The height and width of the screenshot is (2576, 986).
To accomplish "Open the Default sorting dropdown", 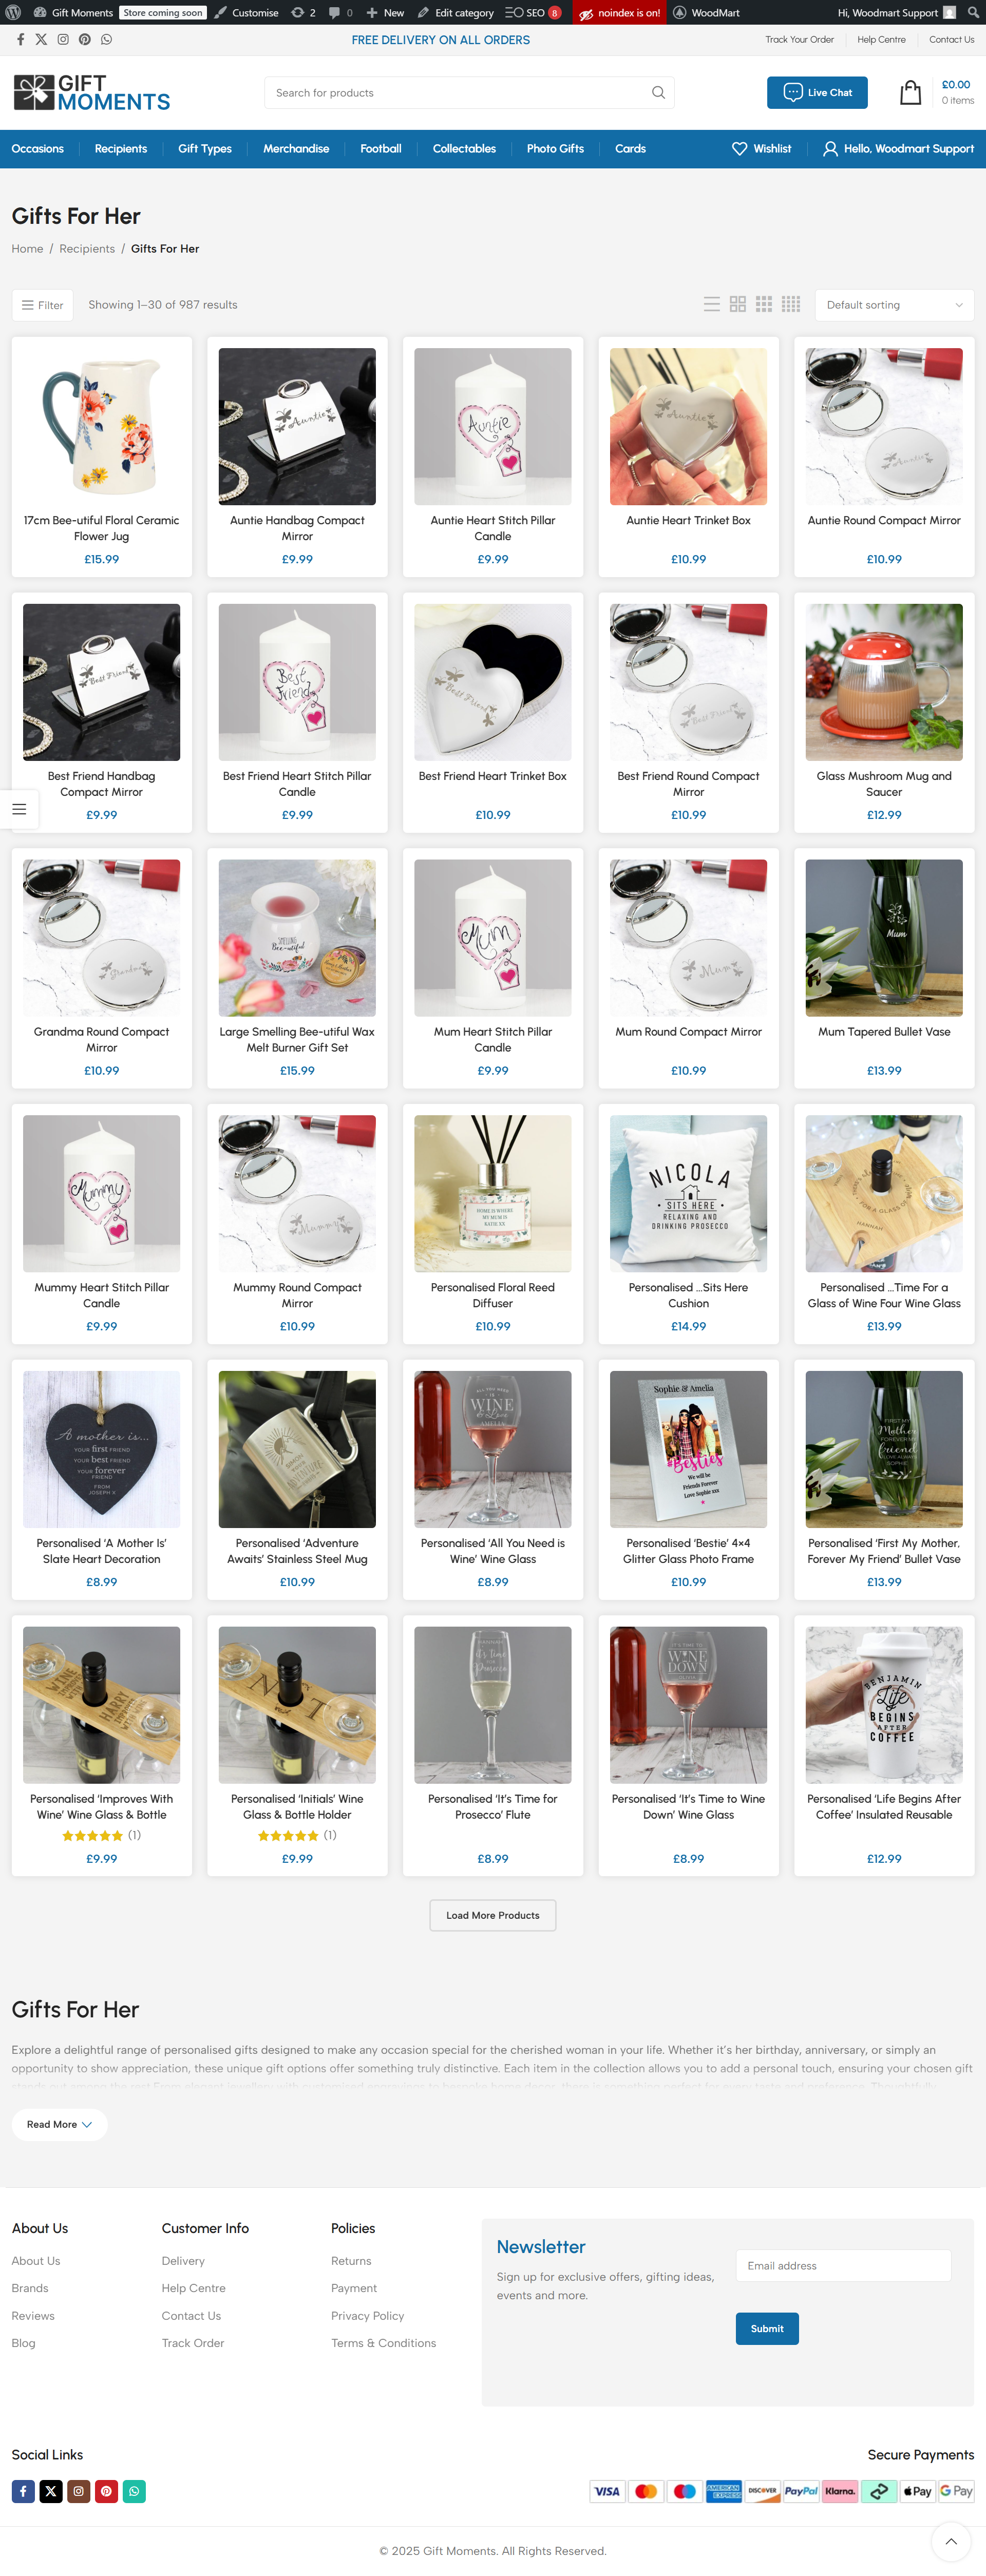I will tap(894, 305).
